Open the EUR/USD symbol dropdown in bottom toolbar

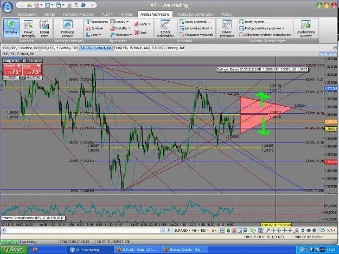point(182,231)
